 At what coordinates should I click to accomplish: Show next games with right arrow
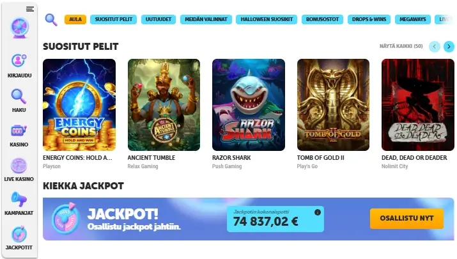pyautogui.click(x=449, y=47)
